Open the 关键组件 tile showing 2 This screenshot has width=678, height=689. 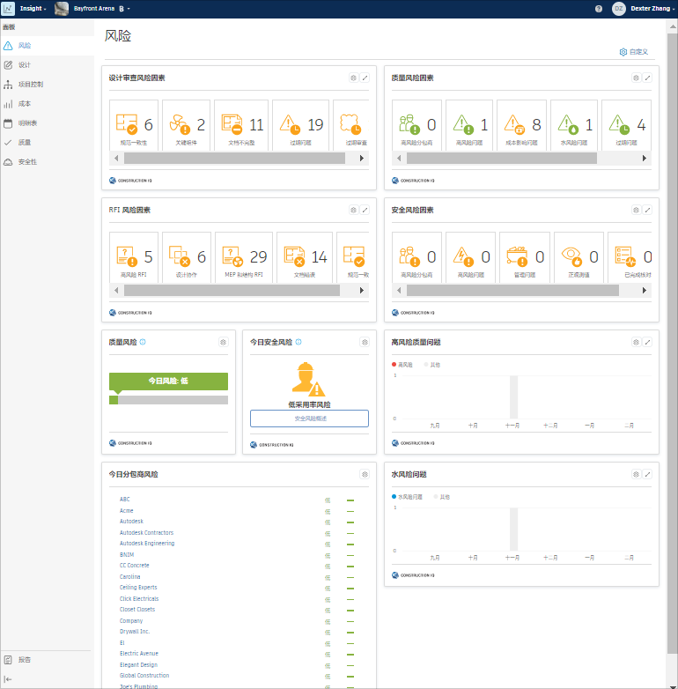pos(186,125)
